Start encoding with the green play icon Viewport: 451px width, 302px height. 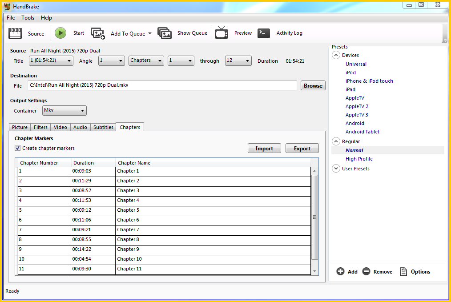[60, 33]
